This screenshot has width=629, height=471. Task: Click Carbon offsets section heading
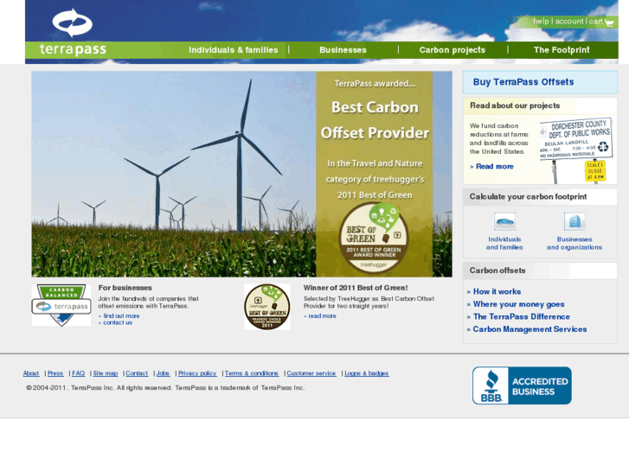(x=497, y=271)
